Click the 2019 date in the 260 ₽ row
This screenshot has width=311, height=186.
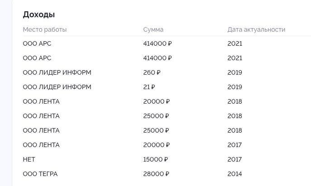(x=234, y=72)
